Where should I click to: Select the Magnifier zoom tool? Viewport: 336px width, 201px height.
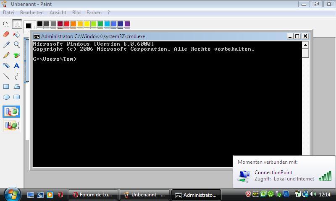17,45
